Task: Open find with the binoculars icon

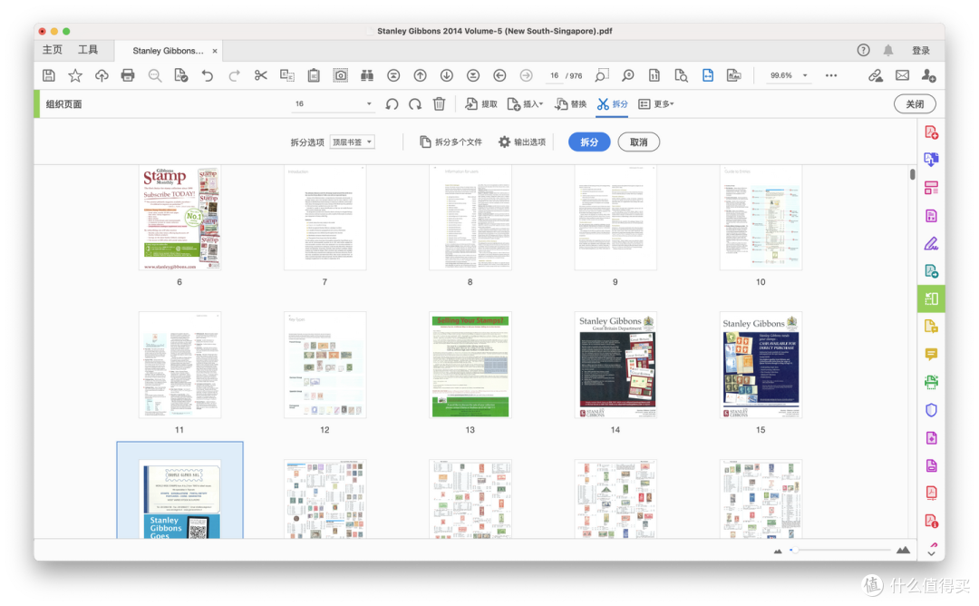Action: [367, 75]
